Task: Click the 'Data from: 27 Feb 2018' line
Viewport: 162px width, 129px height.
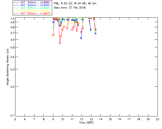Action: [x=70, y=8]
